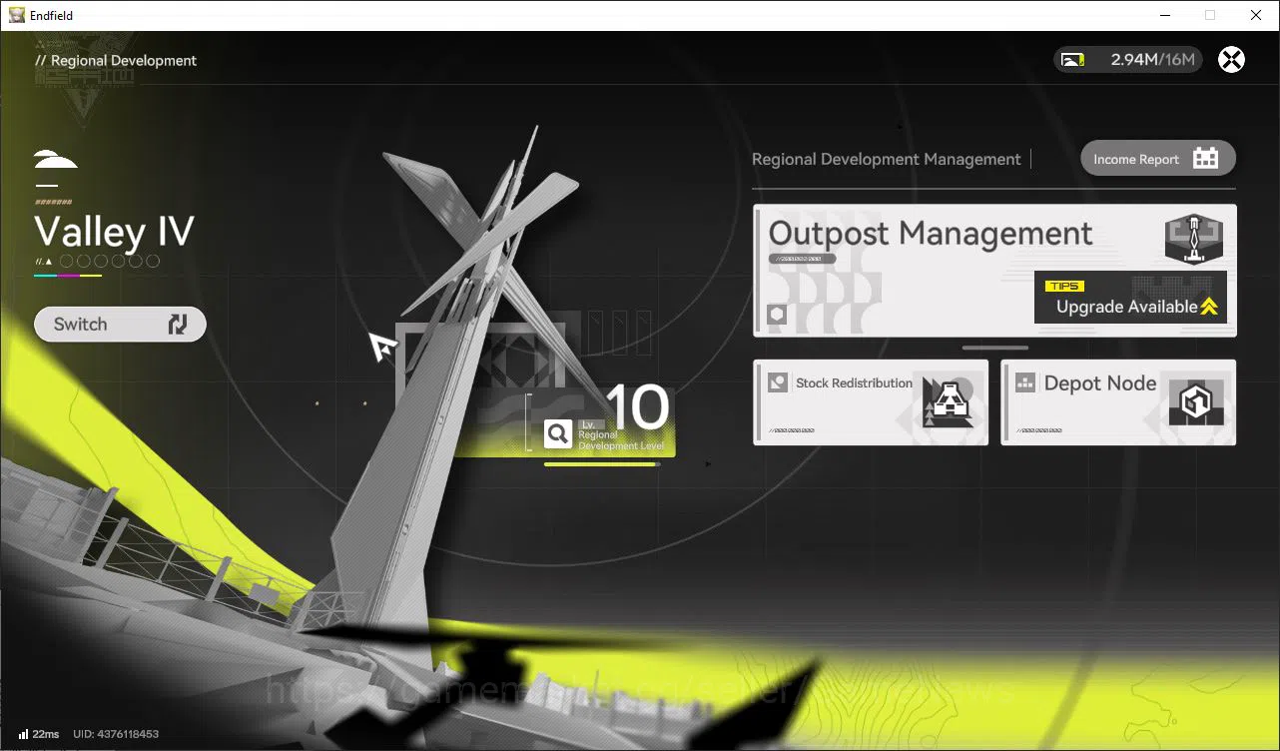Click the upgrade chevron arrows in Tips
Screen dimensions: 1280x751
pyautogui.click(x=1209, y=307)
